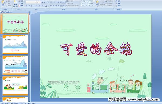This screenshot has width=162, height=104.
Task: Open the font name dropdown
Action: [x=35, y=2]
